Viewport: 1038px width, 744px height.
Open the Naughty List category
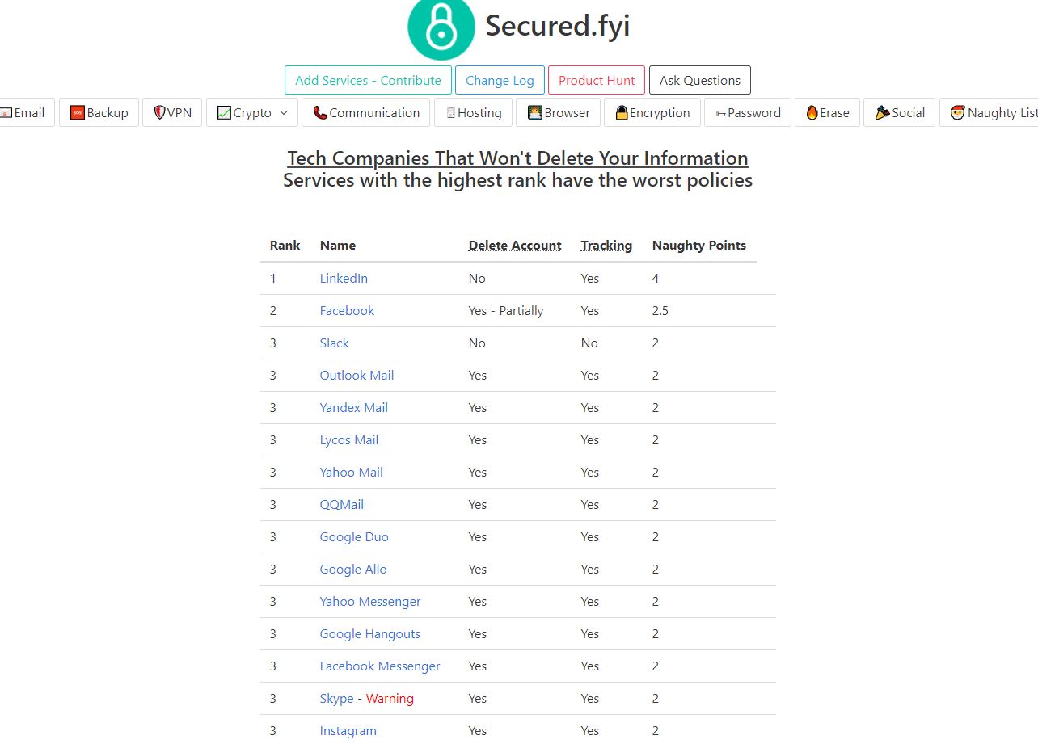[x=994, y=113]
